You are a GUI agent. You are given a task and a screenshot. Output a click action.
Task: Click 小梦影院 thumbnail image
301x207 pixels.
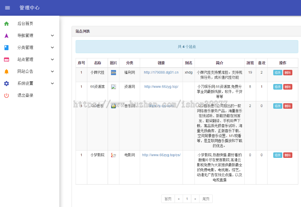click(113, 155)
